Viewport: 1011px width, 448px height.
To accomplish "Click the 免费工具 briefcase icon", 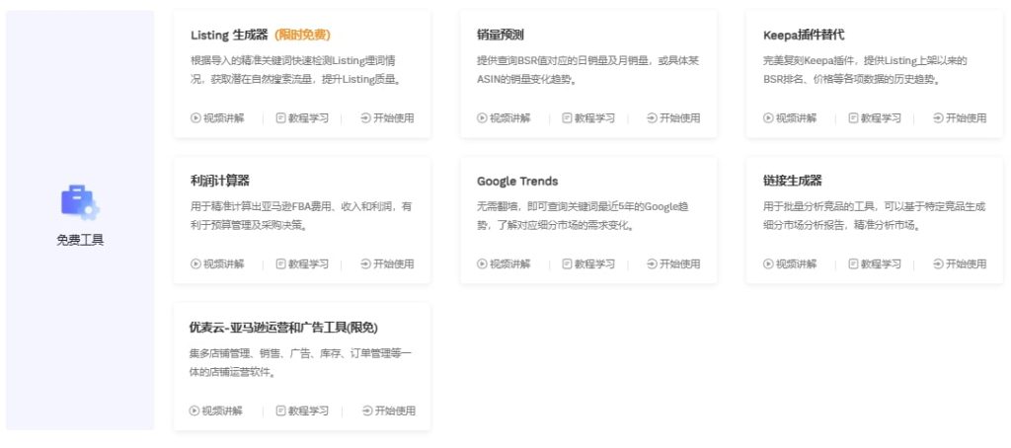I will pos(79,202).
